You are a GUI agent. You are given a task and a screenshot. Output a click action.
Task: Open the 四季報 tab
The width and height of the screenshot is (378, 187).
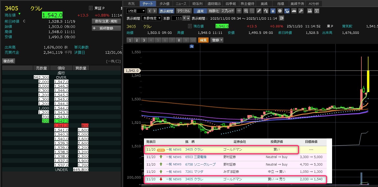(x=231, y=4)
